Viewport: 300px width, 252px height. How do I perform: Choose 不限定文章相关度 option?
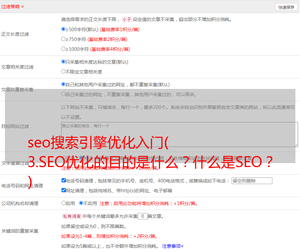pos(63,72)
